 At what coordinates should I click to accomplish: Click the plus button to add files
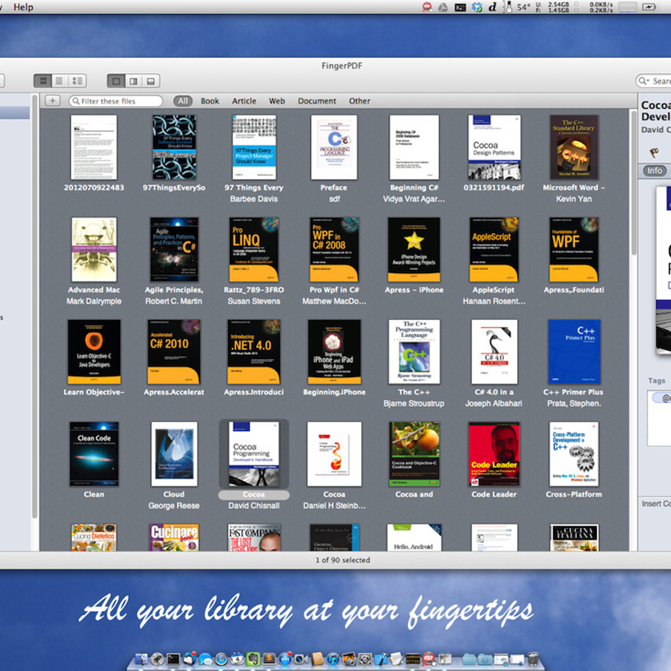point(52,101)
